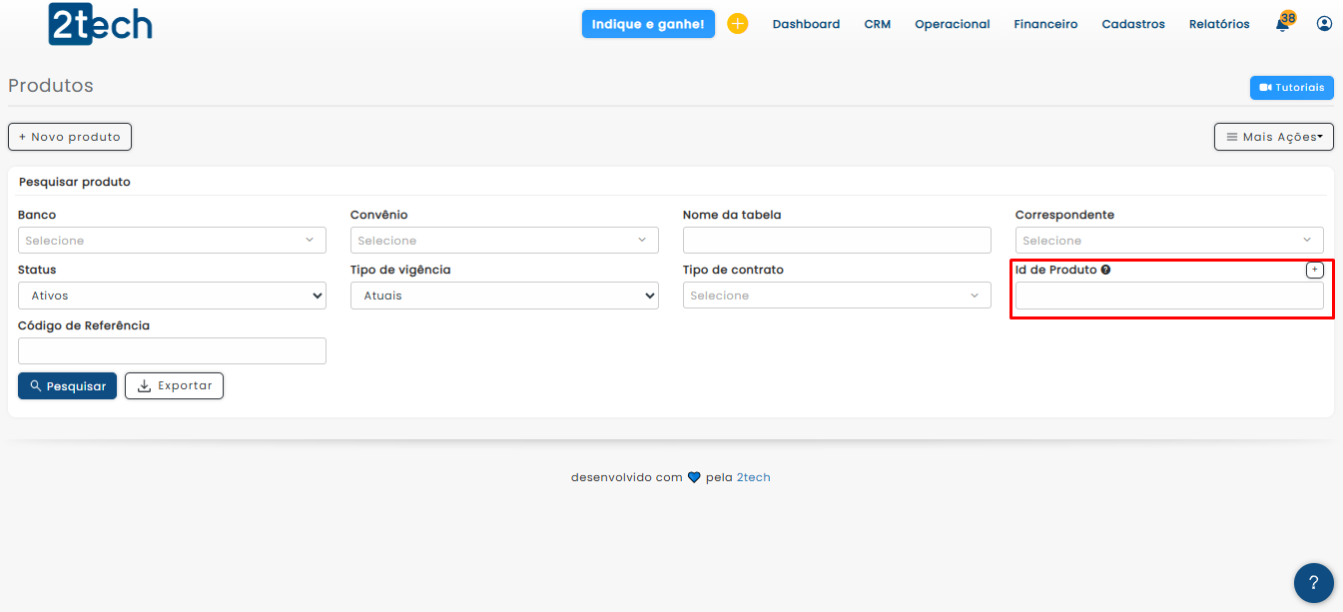Click the help question mark bubble

point(1313,583)
